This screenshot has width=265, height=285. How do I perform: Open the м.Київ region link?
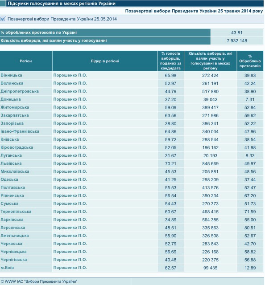7,268
